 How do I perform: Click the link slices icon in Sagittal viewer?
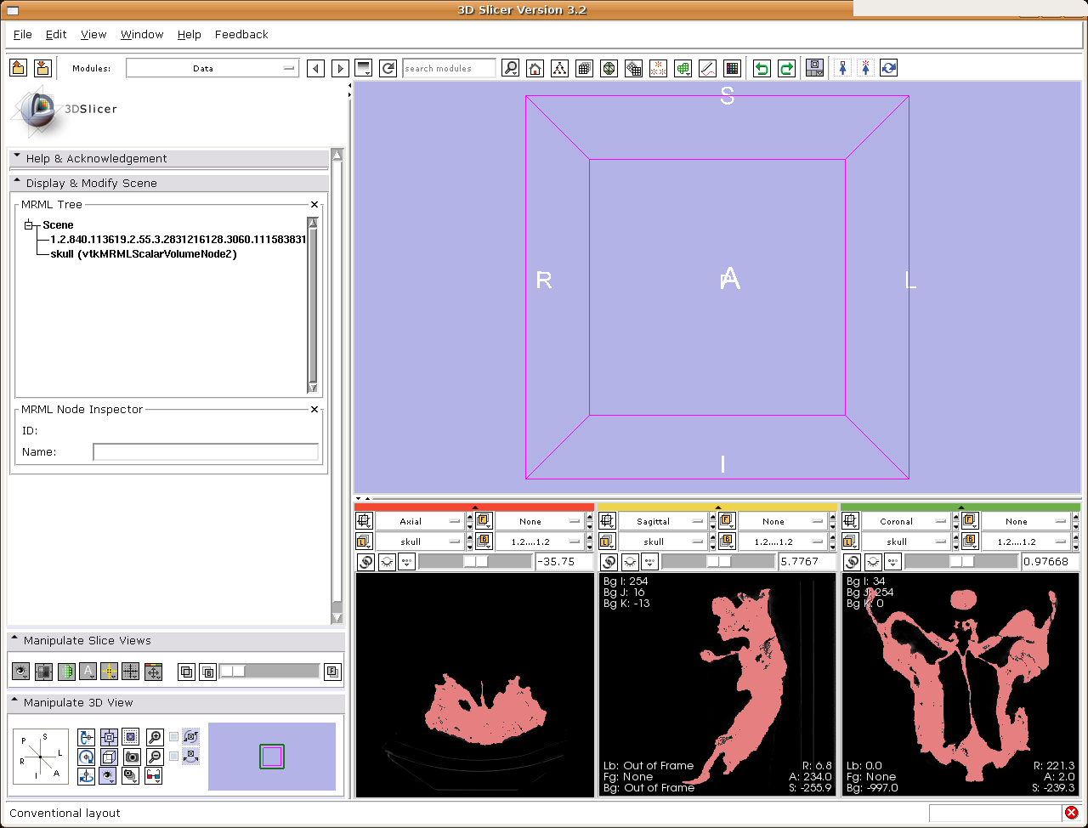pos(609,562)
